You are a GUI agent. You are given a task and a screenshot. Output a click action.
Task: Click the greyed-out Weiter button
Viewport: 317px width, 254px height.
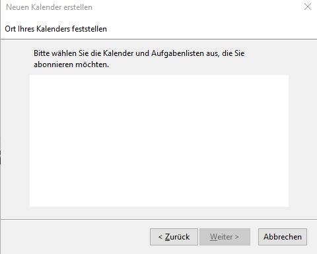[x=225, y=237]
